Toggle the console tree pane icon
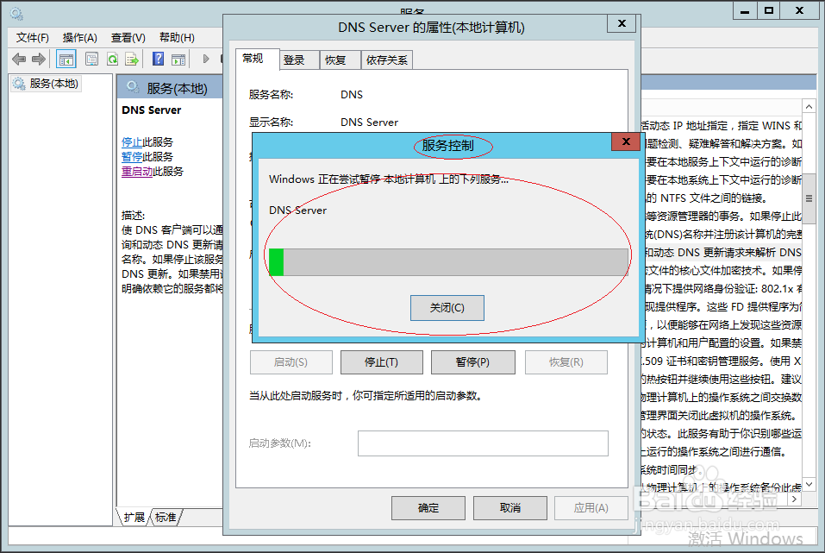The image size is (825, 553). (x=66, y=59)
